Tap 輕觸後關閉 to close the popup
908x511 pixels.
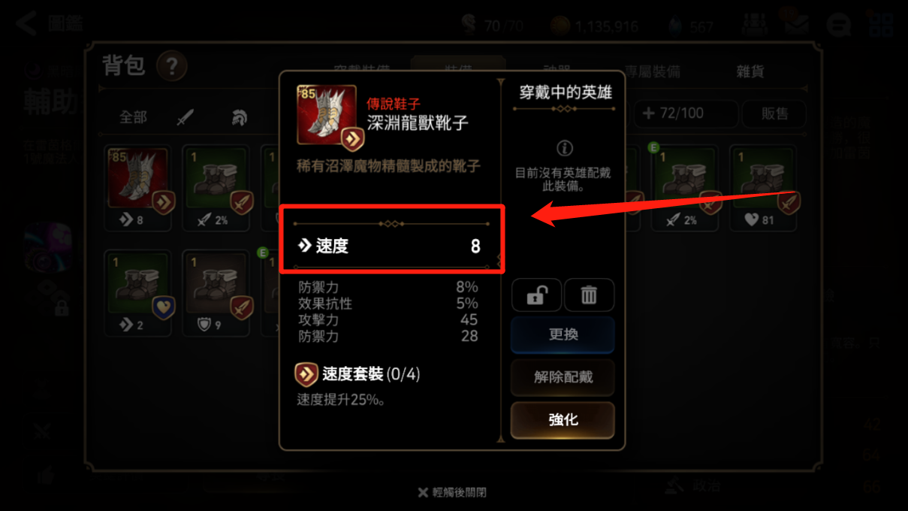pos(452,492)
